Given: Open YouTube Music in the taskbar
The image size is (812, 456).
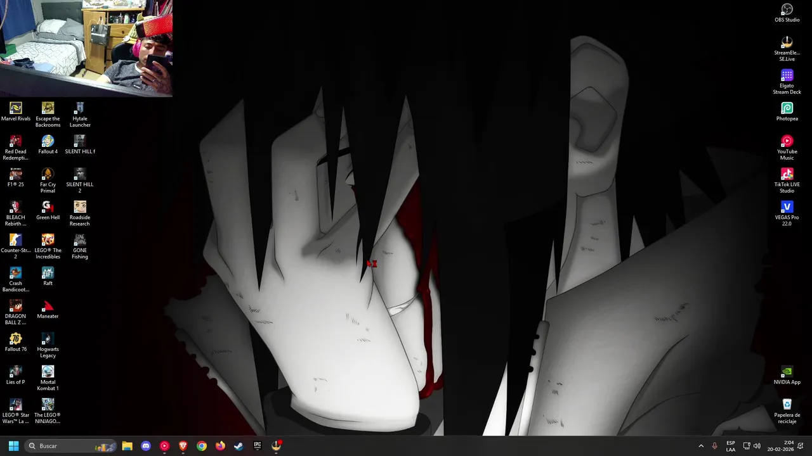Looking at the screenshot, I should (x=164, y=446).
